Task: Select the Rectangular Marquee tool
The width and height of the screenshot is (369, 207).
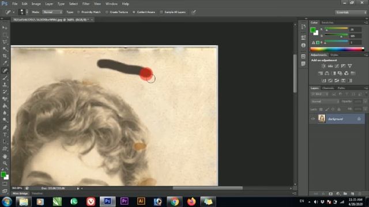Action: click(5, 35)
